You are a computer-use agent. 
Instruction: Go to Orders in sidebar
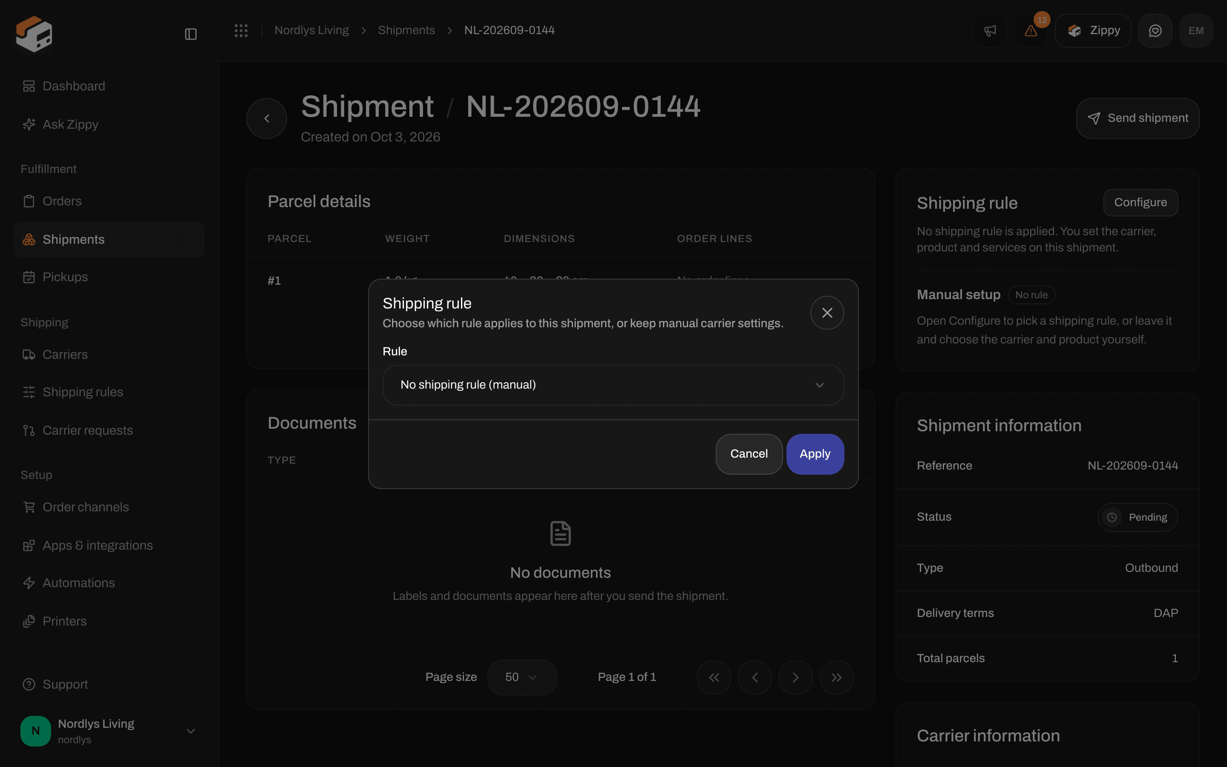click(109, 202)
